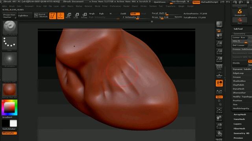Viewport: 252px width, 141px height.
Task: Activate the Move transform tool in top shelf
Action: click(68, 16)
